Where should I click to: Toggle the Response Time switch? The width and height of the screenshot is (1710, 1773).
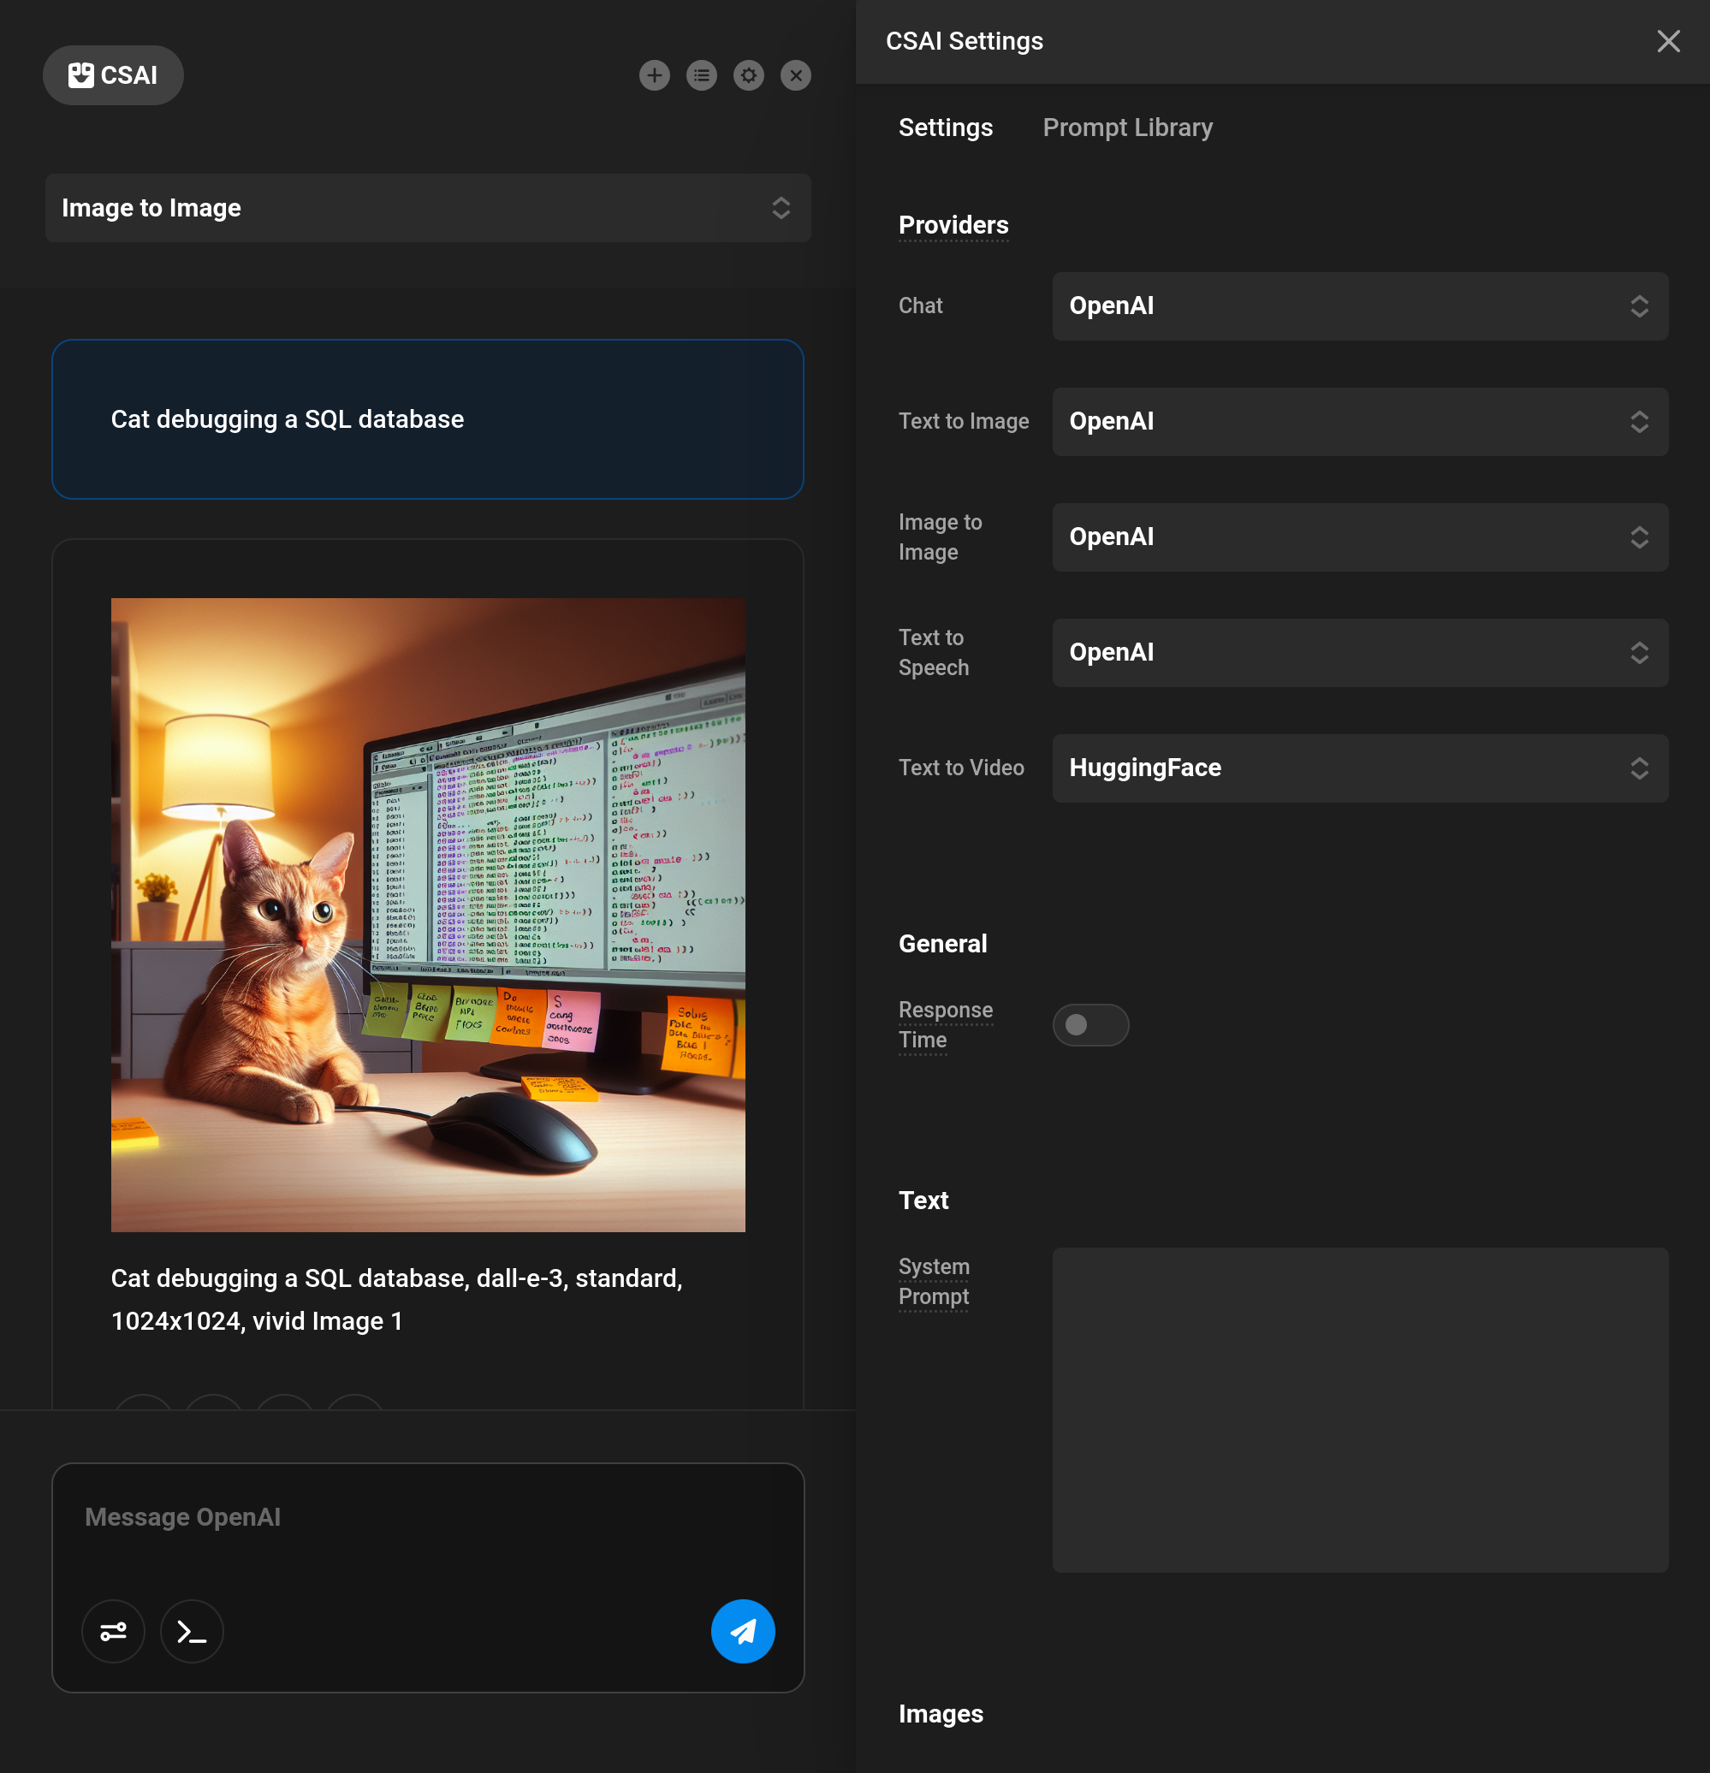[1090, 1025]
